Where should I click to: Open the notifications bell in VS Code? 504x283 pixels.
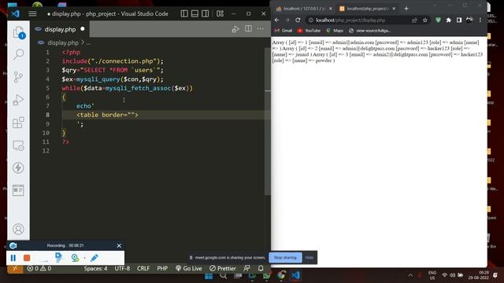coord(261,268)
